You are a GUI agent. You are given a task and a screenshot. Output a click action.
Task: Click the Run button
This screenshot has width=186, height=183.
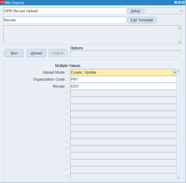(14, 53)
